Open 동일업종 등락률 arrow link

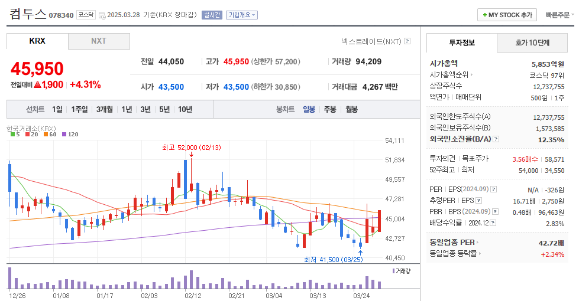pyautogui.click(x=480, y=253)
